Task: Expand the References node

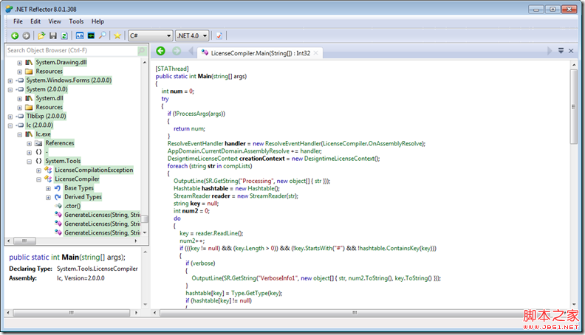Action: pos(29,143)
